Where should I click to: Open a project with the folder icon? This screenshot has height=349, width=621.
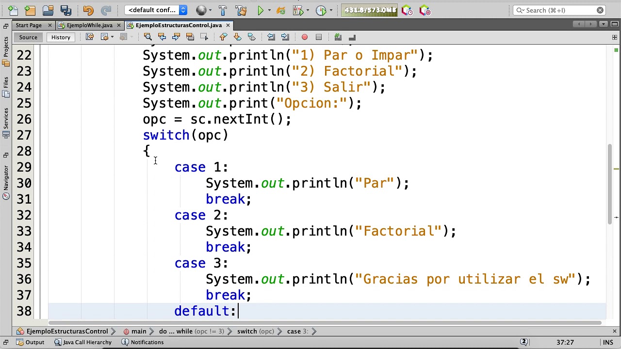pos(48,10)
